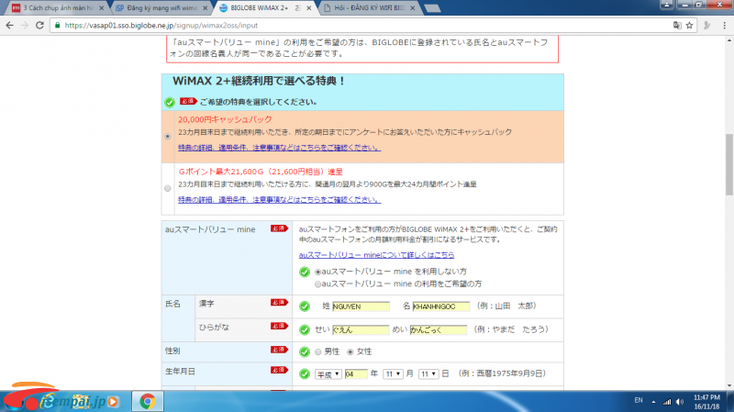Switch to the '3 Cách chụp ảnh màn hình' tab
Viewport: 734px width, 412px height.
click(x=59, y=8)
